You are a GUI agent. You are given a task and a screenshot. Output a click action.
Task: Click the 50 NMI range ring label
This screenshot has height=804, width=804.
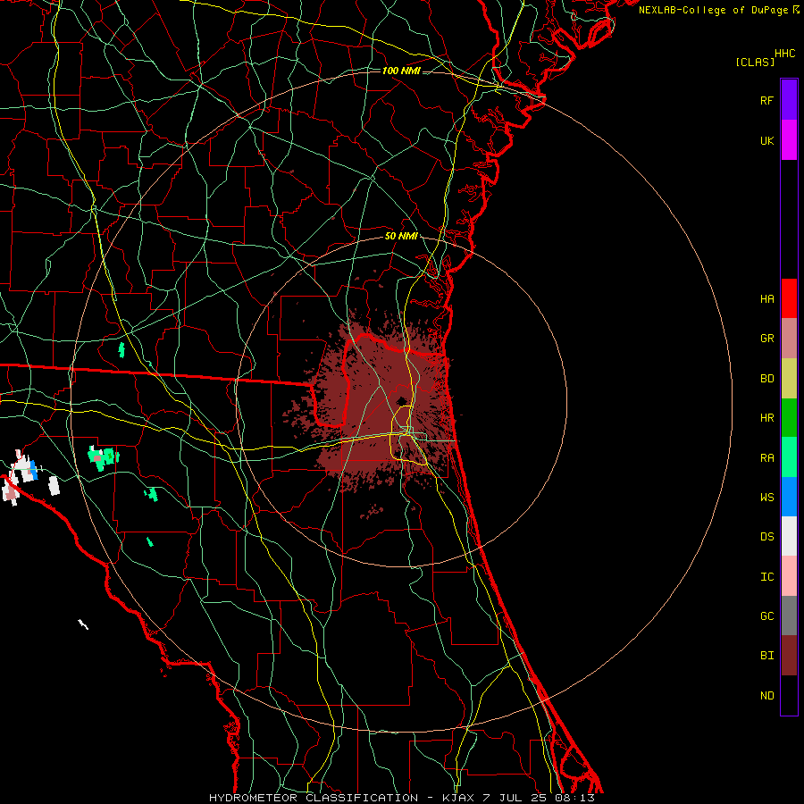pos(401,237)
